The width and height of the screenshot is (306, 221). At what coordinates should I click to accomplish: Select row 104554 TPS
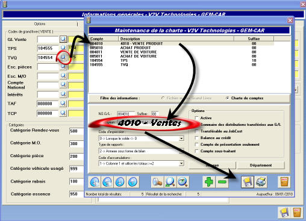click(x=182, y=60)
